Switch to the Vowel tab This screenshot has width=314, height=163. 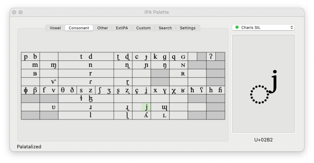(x=55, y=28)
